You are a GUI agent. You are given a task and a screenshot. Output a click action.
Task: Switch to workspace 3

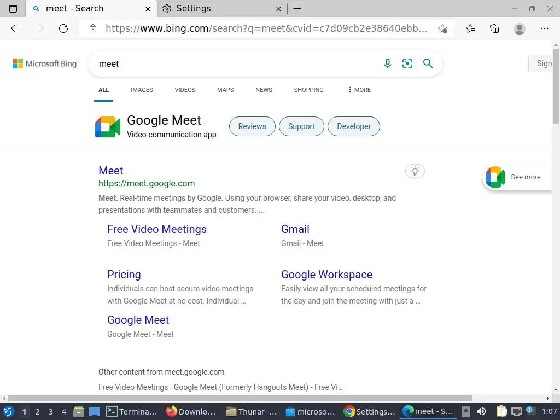click(x=51, y=412)
